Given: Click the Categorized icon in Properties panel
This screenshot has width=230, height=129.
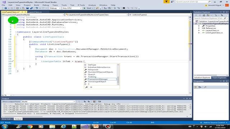Looking at the screenshot, I should (195, 87).
